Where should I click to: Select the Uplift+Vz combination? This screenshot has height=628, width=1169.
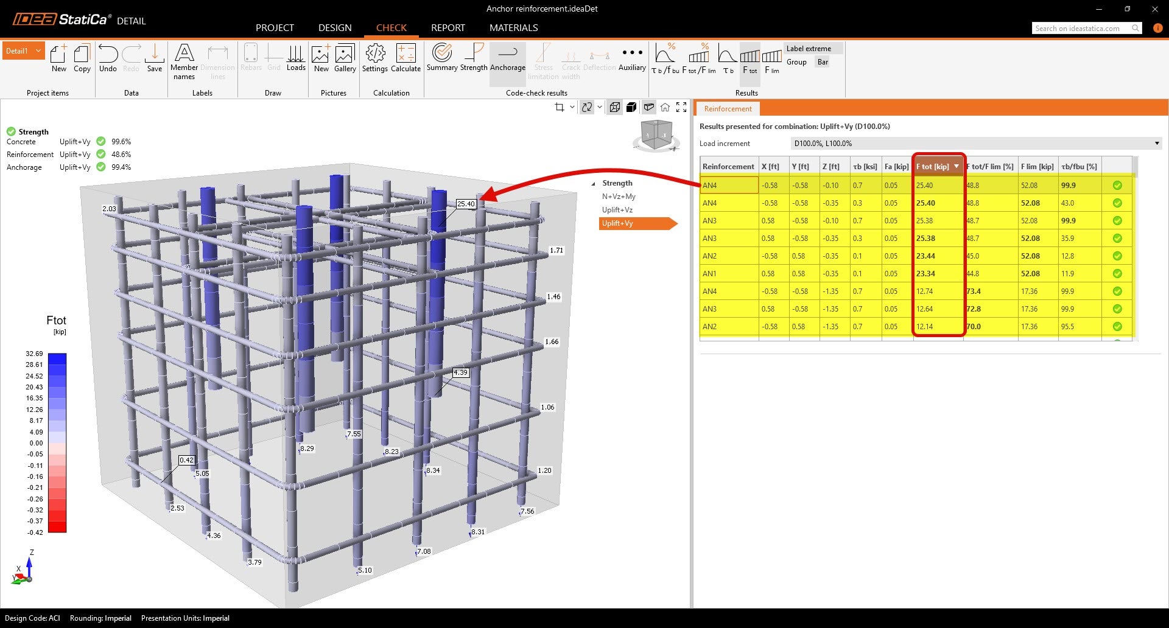617,210
